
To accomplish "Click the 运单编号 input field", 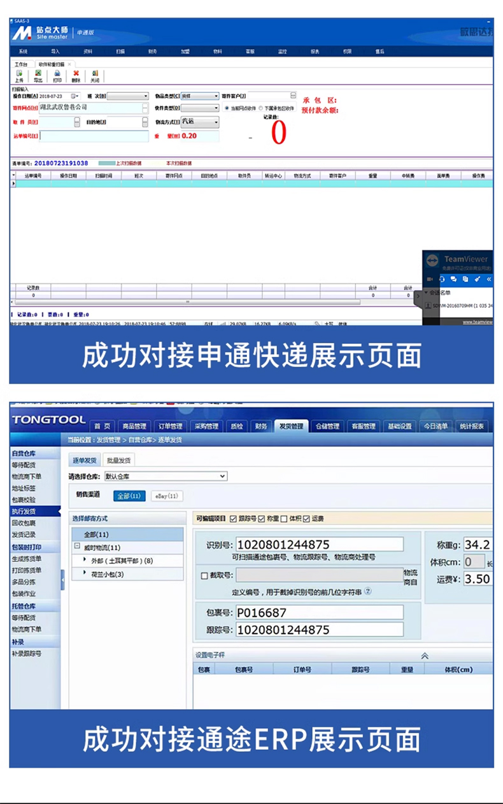I will point(94,136).
